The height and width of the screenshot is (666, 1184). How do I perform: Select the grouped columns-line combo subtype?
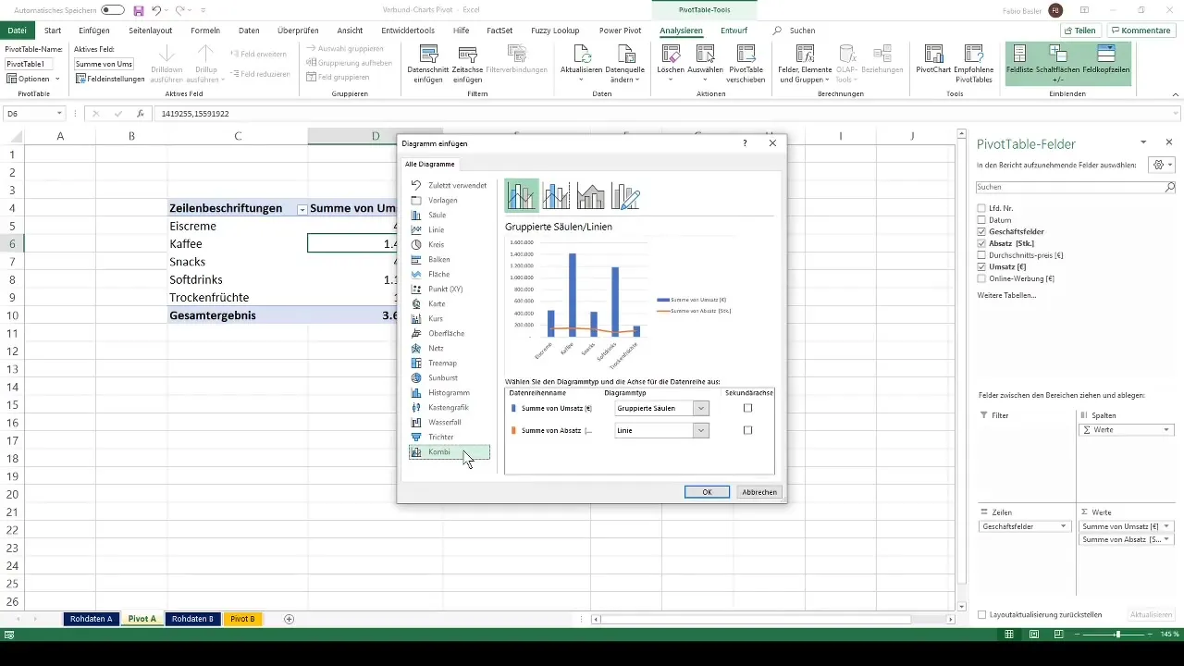pyautogui.click(x=522, y=196)
